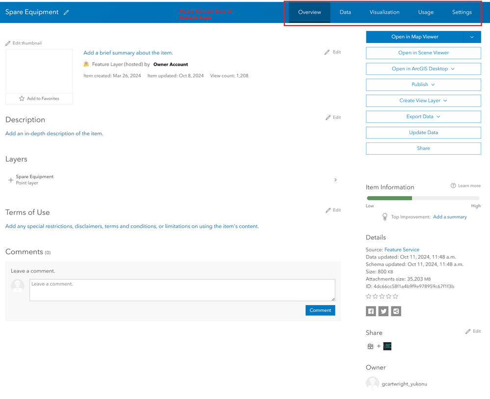Click the Attachments size: 35.203 MB text
The image size is (490, 399).
pos(398,279)
